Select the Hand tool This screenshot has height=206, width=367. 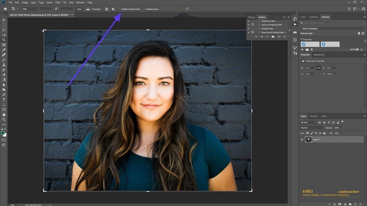[x=4, y=114]
